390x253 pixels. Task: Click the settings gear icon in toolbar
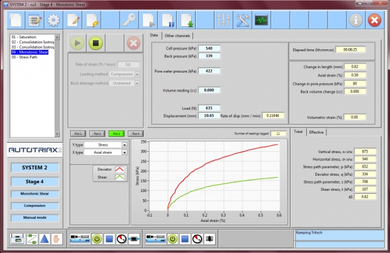click(x=54, y=20)
